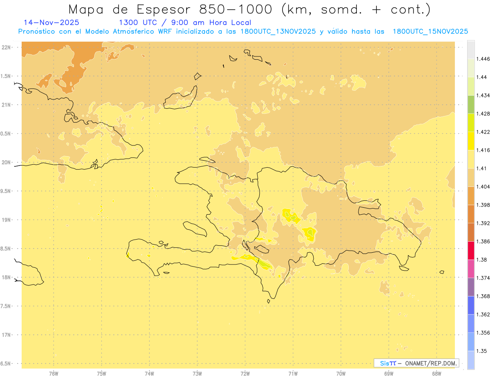Image resolution: width=490 pixels, height=379 pixels.
Task: Click the '1.398' colorbar value
Action: (484, 205)
